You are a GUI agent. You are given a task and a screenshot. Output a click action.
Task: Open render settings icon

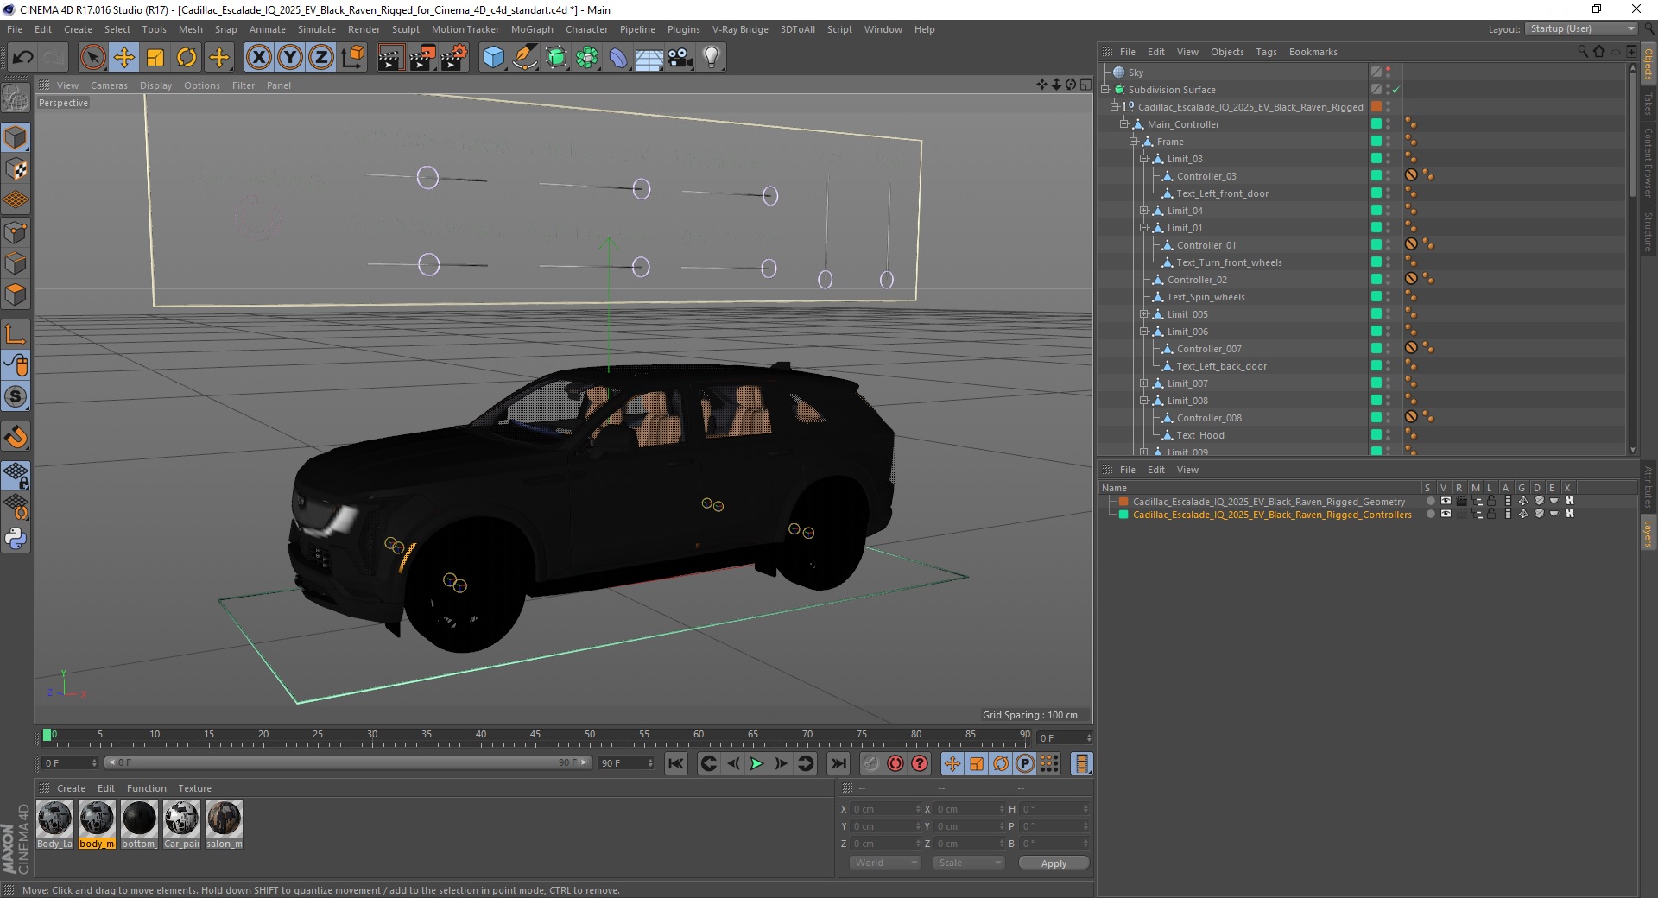[454, 58]
